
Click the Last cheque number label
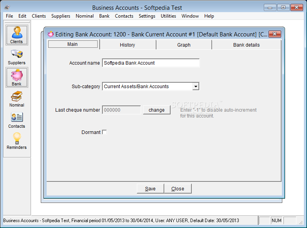(78, 110)
